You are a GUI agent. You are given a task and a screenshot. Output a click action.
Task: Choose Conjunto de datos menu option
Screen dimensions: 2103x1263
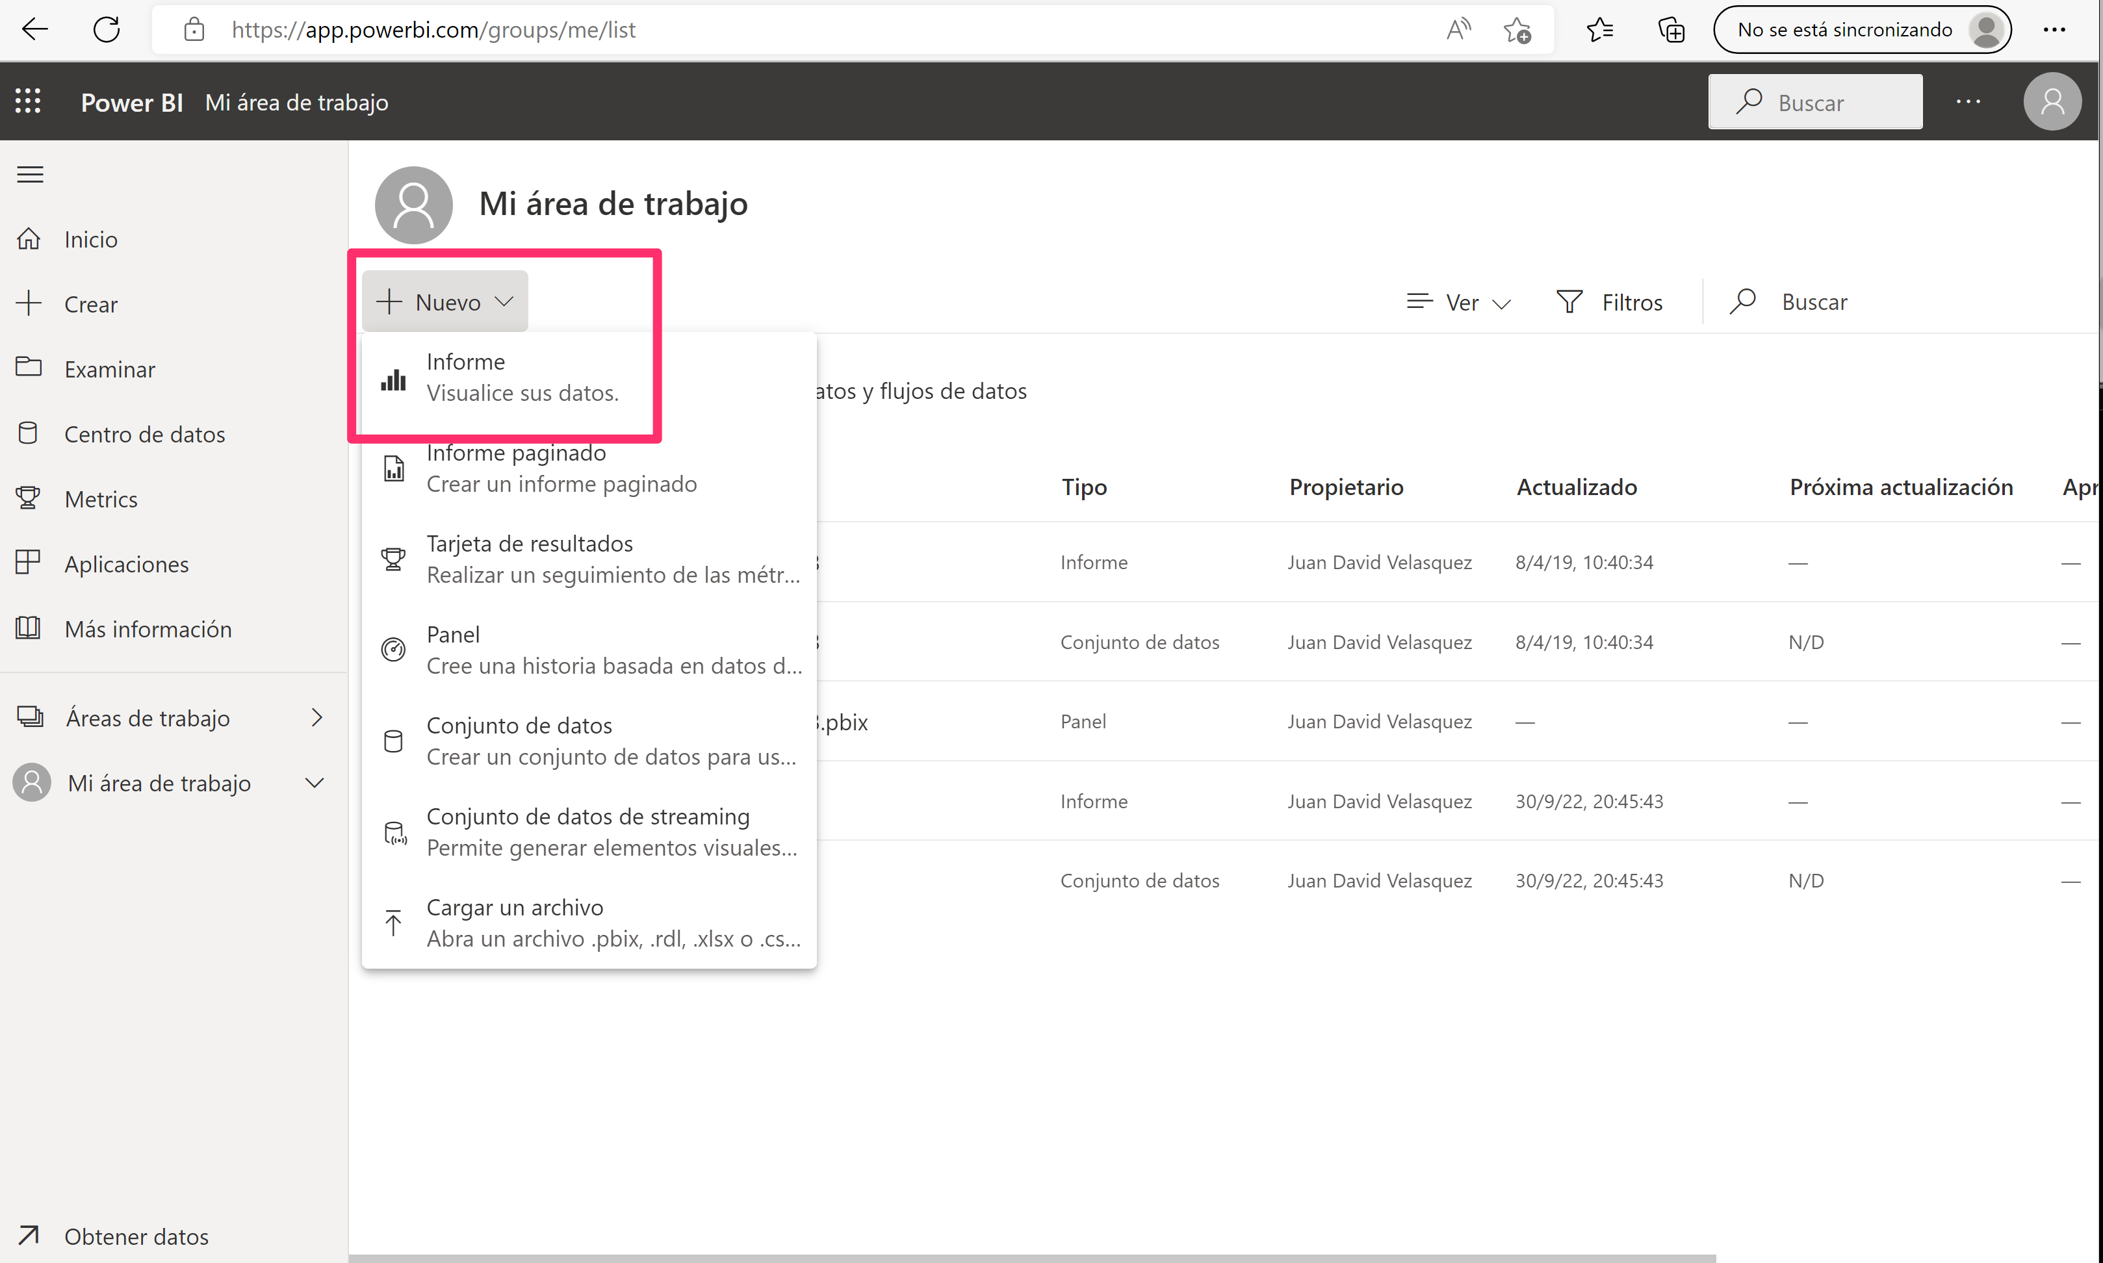(589, 742)
